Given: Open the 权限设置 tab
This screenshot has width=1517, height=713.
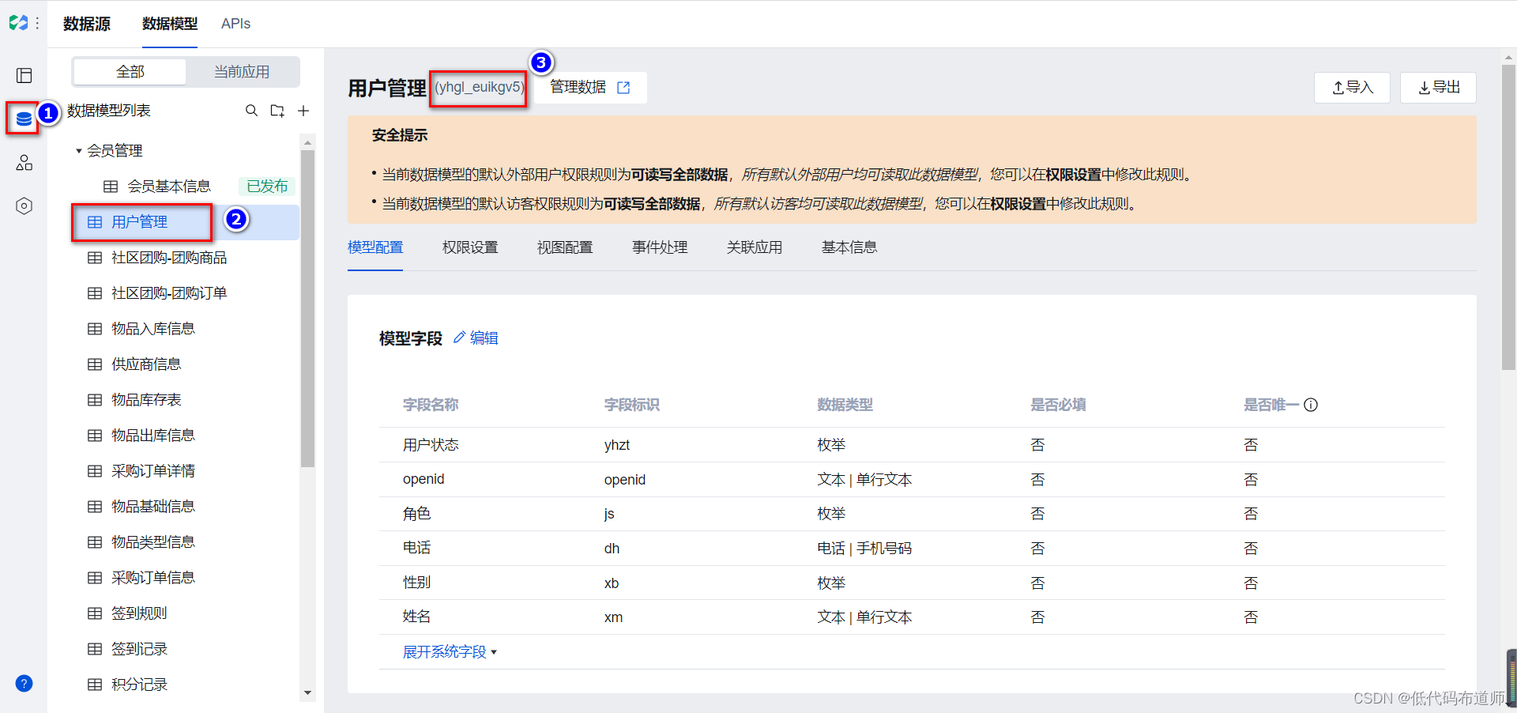Looking at the screenshot, I should [470, 247].
